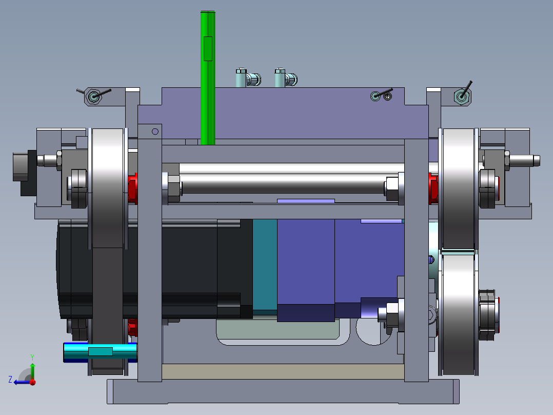Select the cyan horizontal cylinder at lower left
This screenshot has height=415, width=553.
pyautogui.click(x=101, y=351)
